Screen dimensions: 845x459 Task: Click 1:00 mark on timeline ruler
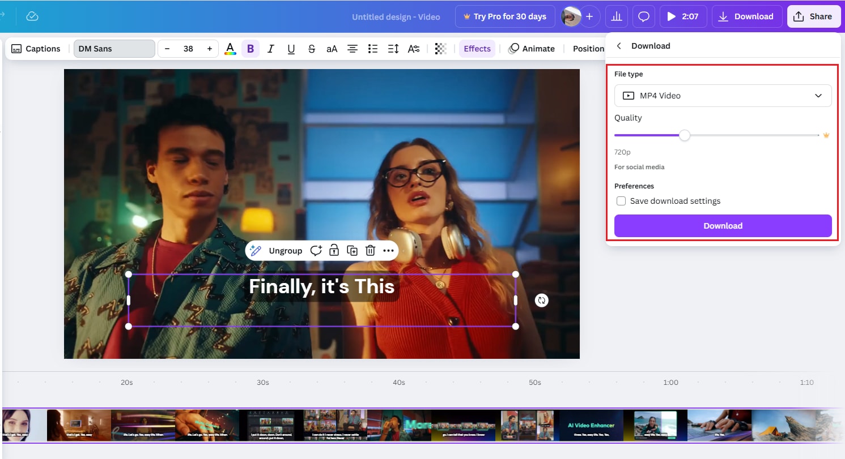pyautogui.click(x=671, y=383)
